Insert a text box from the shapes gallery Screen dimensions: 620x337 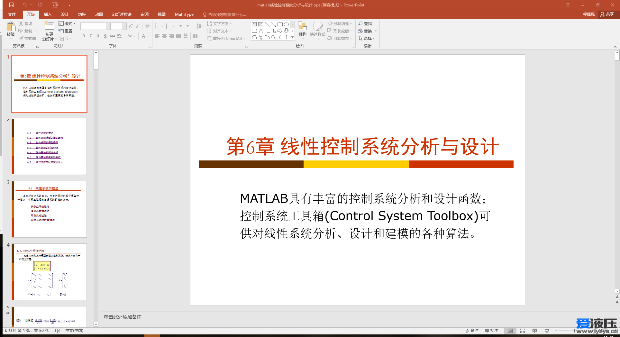[254, 24]
